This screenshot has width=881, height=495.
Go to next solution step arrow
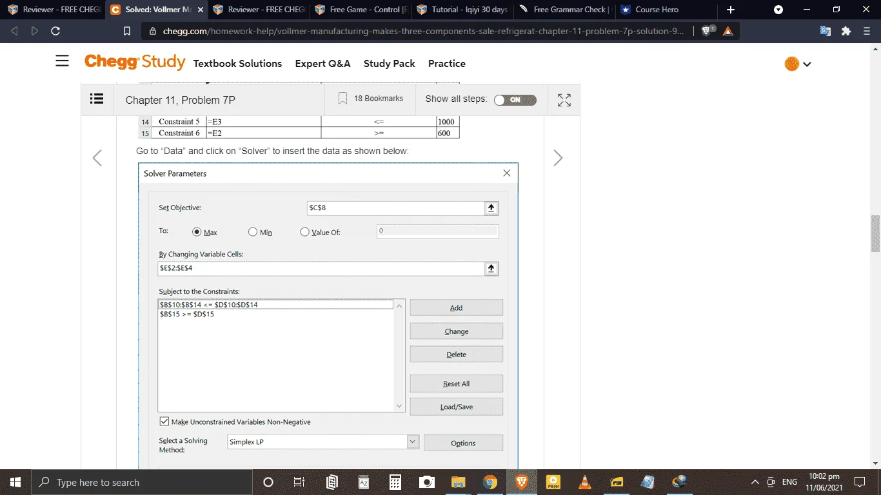point(558,158)
